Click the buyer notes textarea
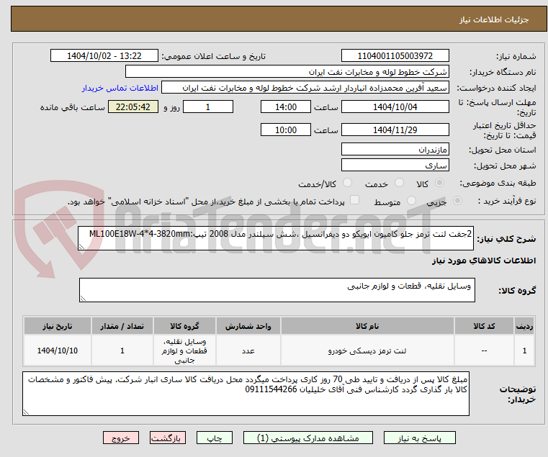 coord(246,394)
